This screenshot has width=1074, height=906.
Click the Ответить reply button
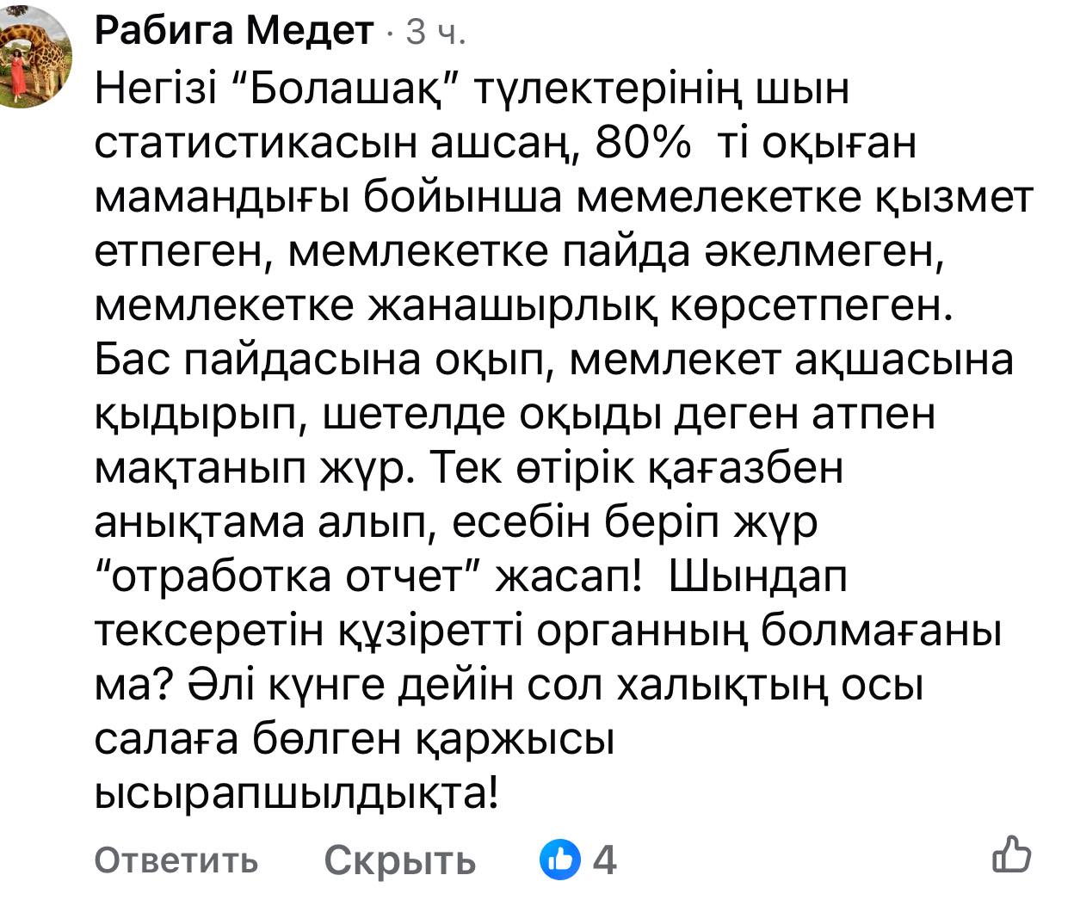(176, 860)
